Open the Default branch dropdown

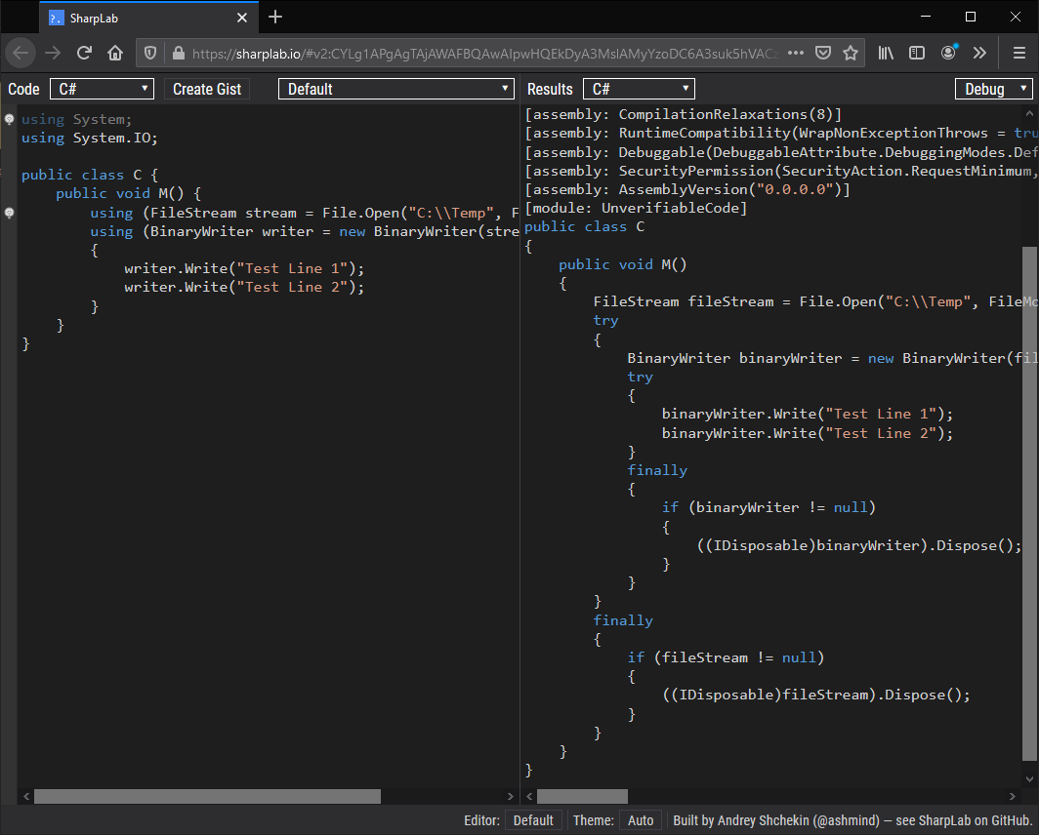pyautogui.click(x=395, y=88)
